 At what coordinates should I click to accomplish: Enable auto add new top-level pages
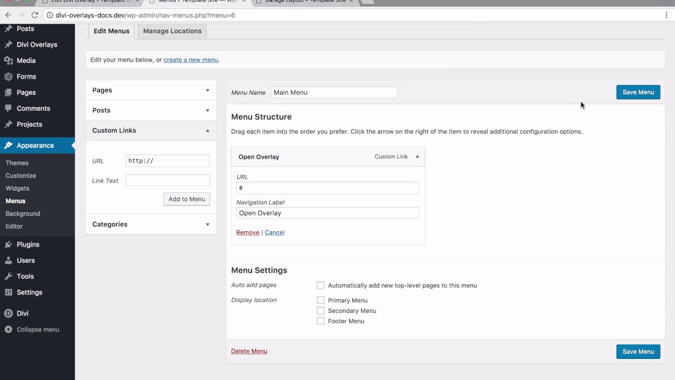point(321,285)
